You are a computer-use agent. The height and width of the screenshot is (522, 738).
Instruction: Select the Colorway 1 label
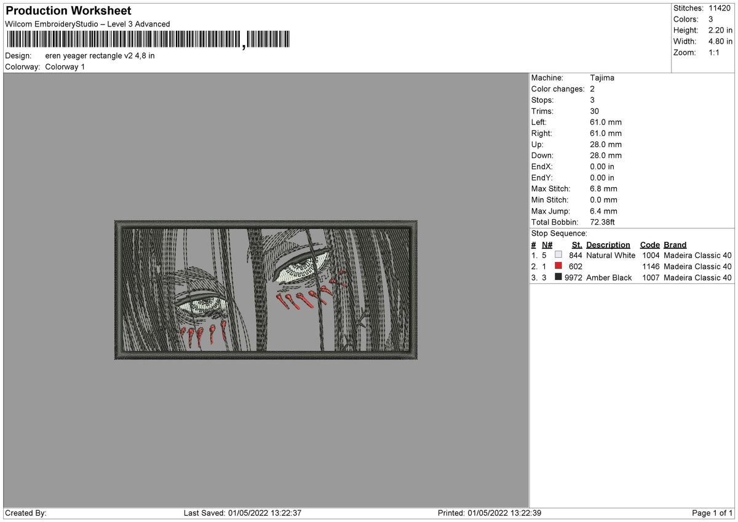65,66
